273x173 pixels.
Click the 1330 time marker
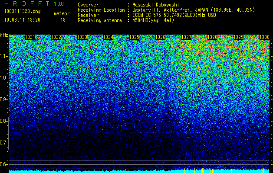(264, 37)
